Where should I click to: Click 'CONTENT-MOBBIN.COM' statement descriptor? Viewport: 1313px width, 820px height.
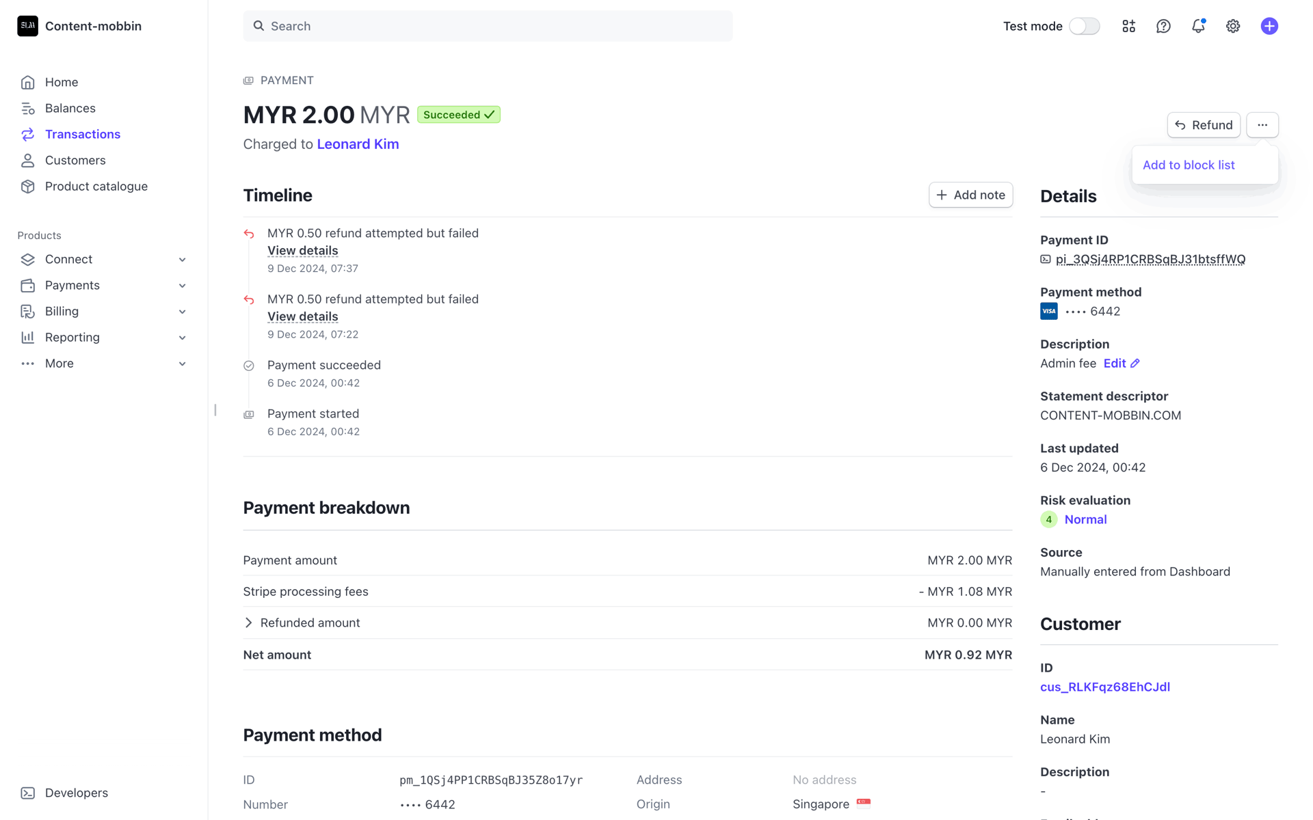1111,415
